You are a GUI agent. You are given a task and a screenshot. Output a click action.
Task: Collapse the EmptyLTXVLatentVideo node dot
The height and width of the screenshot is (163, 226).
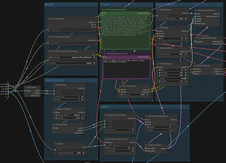click(105, 115)
